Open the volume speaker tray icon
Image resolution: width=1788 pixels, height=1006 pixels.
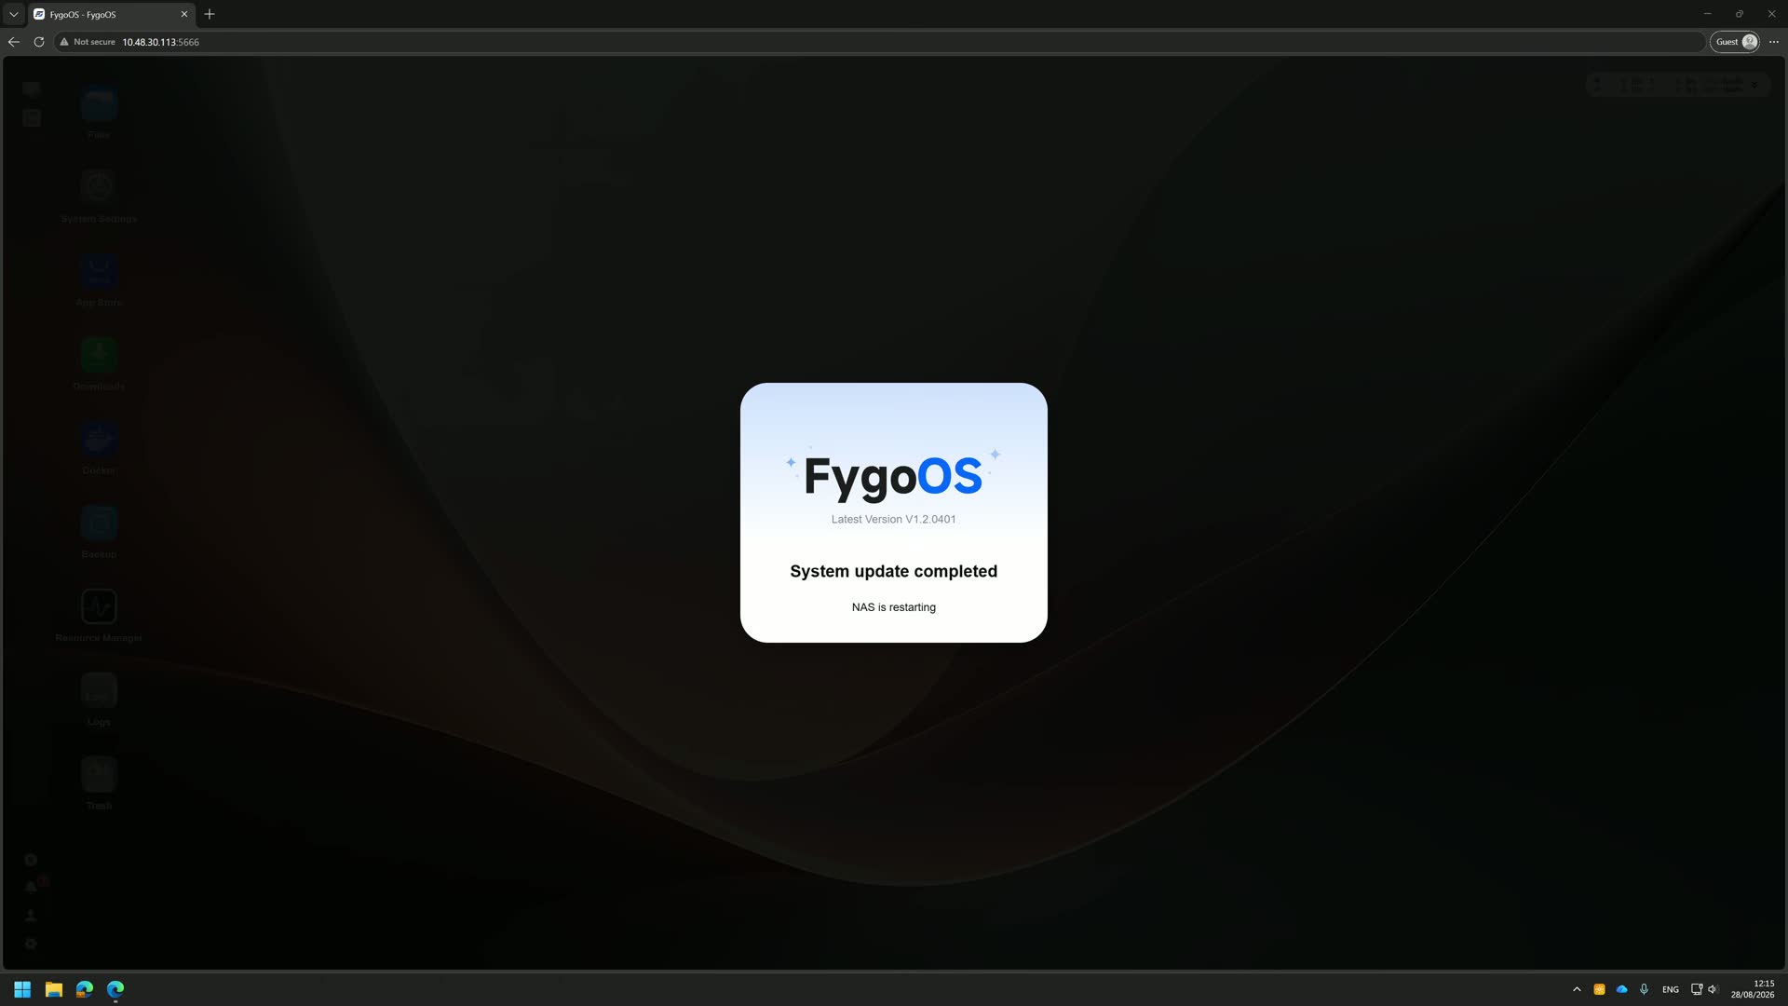point(1713,989)
